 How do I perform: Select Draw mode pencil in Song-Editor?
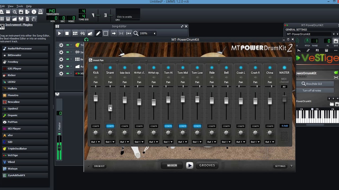(x=98, y=34)
